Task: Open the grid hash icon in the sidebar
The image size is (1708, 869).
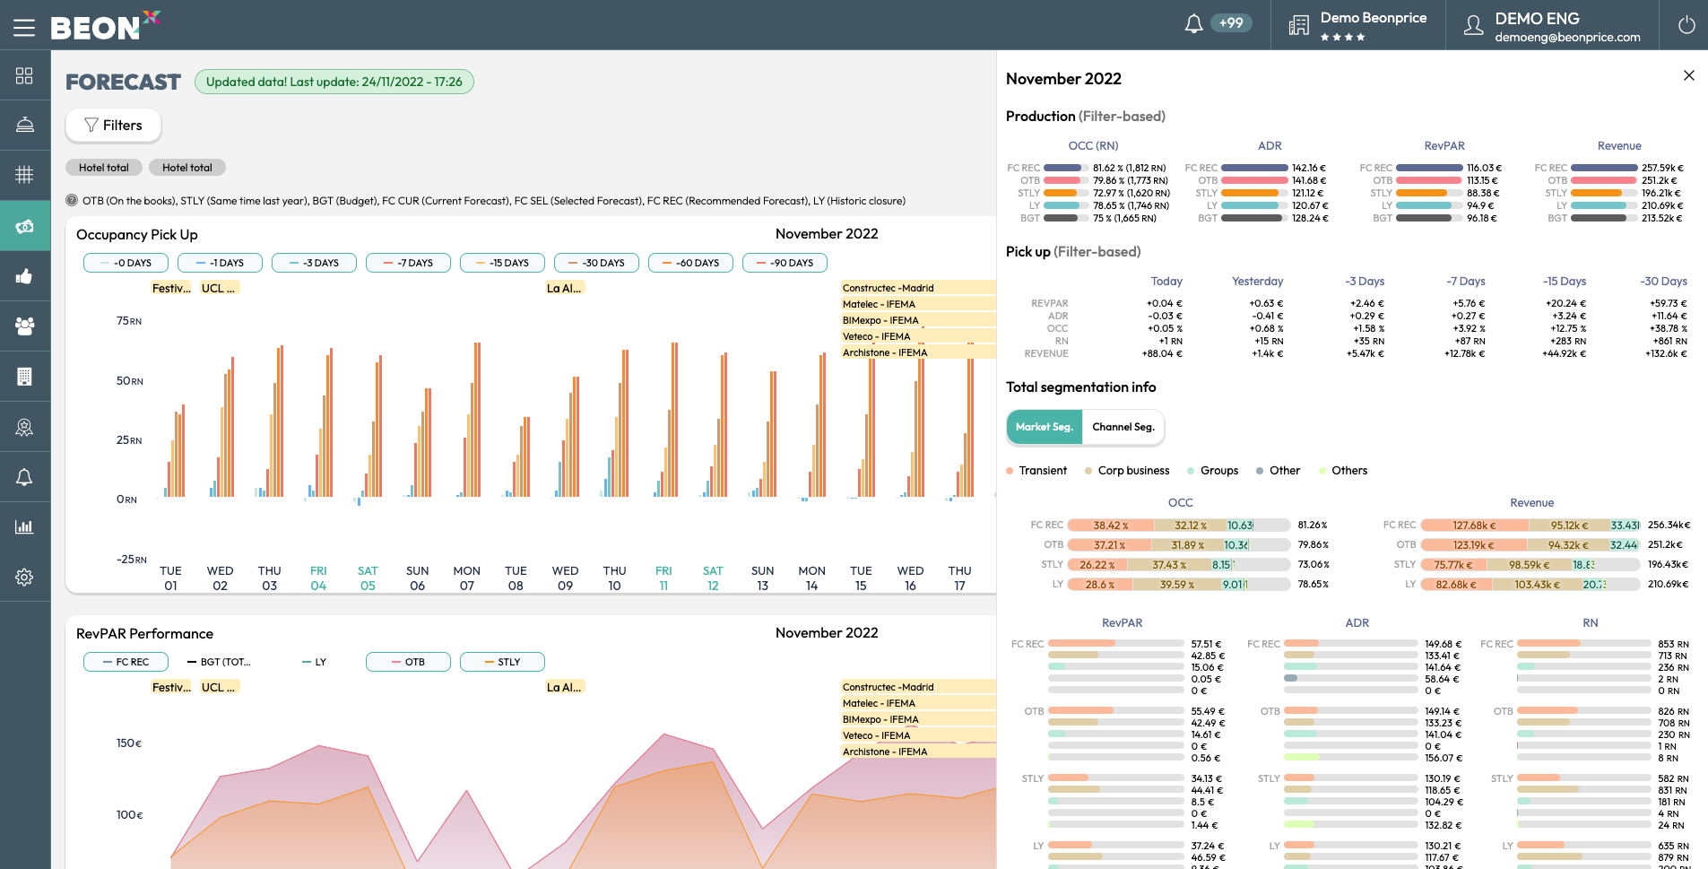Action: [x=24, y=174]
